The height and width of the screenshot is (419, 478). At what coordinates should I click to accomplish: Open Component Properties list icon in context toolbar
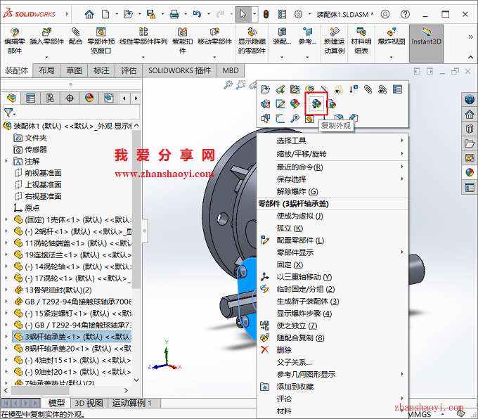397,89
